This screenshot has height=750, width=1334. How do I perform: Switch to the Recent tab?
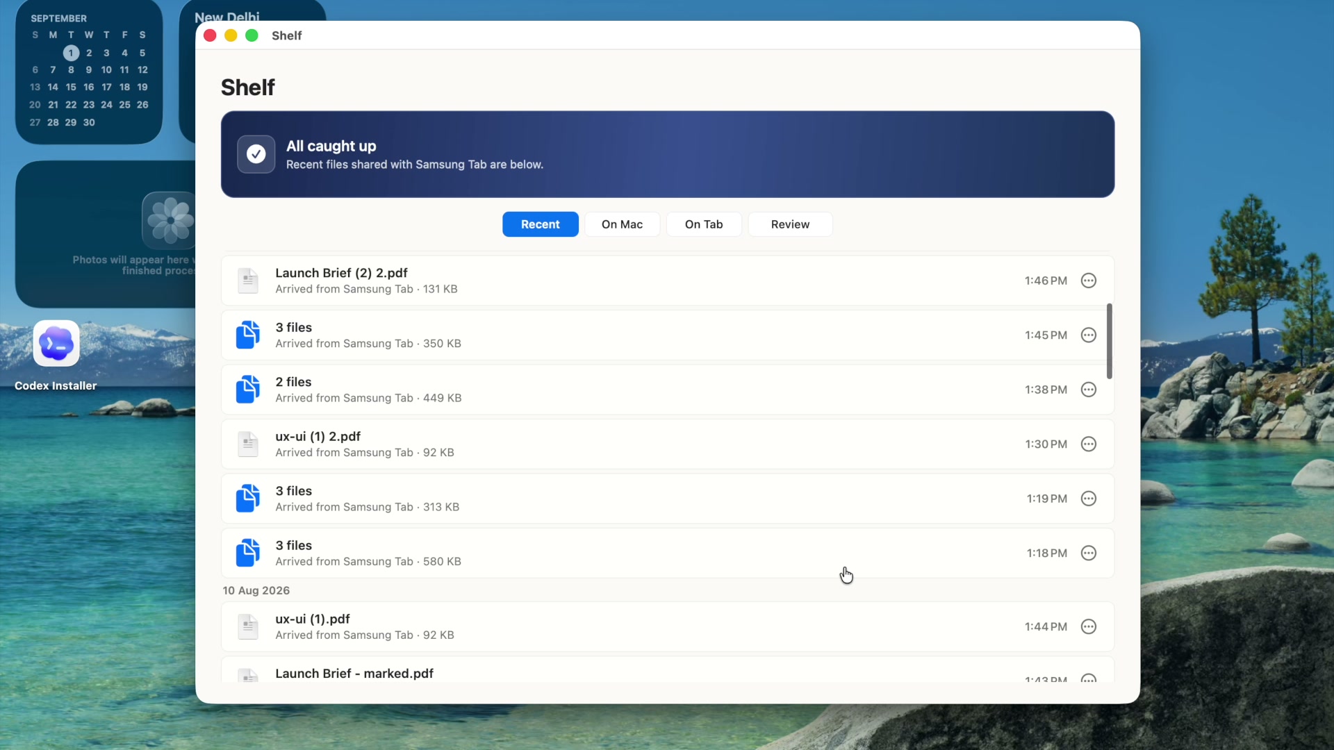point(541,224)
